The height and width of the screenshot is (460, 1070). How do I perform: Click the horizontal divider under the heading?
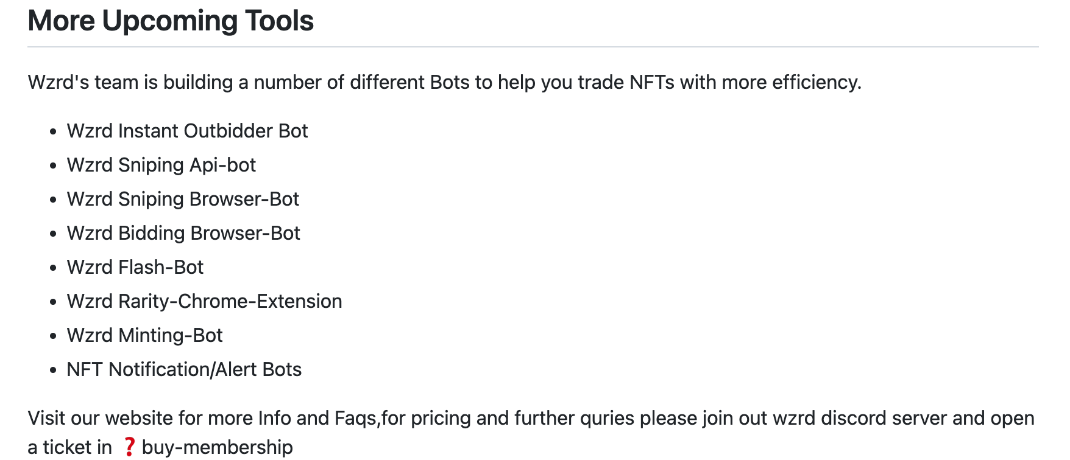[533, 47]
